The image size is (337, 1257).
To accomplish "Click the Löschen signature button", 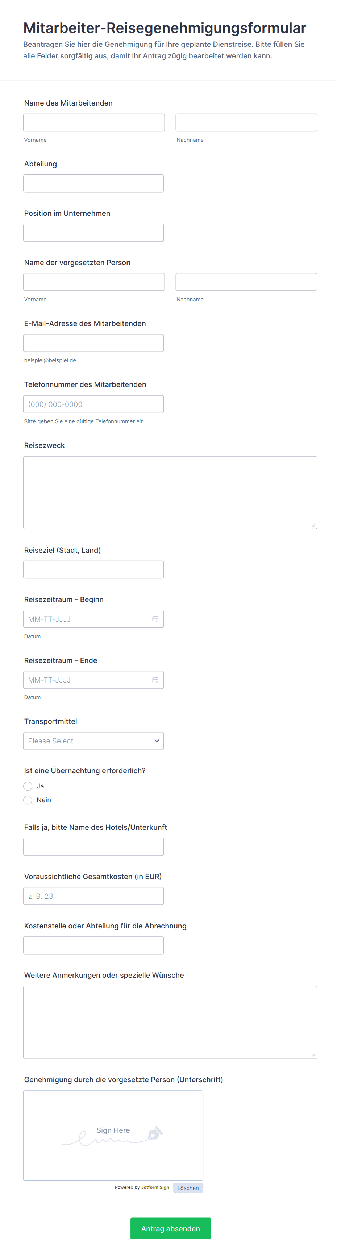I will pyautogui.click(x=188, y=1188).
